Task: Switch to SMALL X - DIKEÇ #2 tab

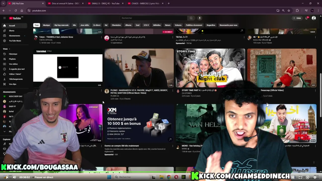Action: point(106,4)
